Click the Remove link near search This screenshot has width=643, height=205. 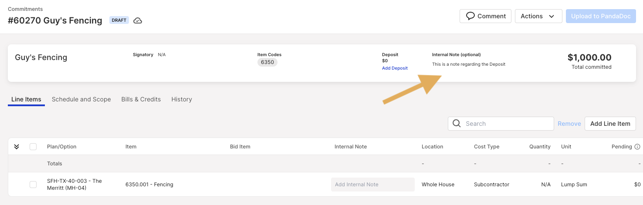(569, 124)
